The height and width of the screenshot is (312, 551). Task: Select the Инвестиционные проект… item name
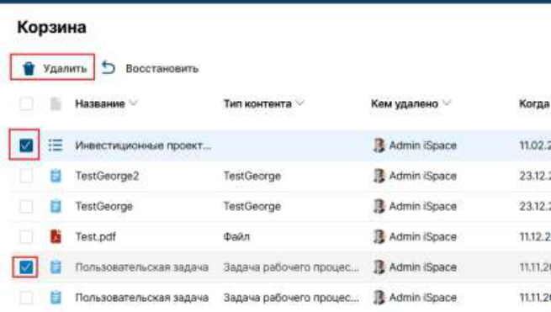click(x=143, y=145)
